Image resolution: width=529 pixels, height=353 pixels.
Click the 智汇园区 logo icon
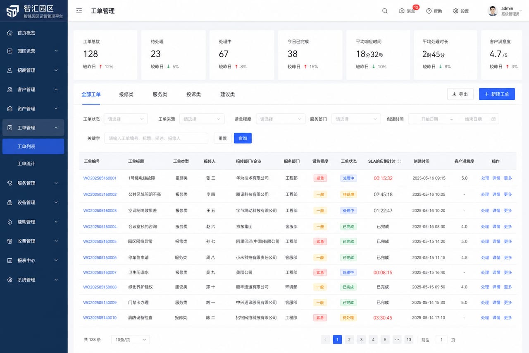point(12,11)
